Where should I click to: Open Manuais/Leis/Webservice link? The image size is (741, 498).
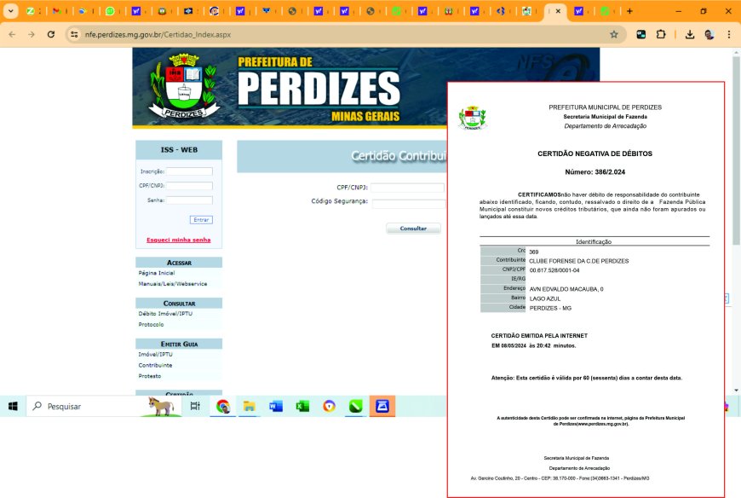(x=173, y=284)
